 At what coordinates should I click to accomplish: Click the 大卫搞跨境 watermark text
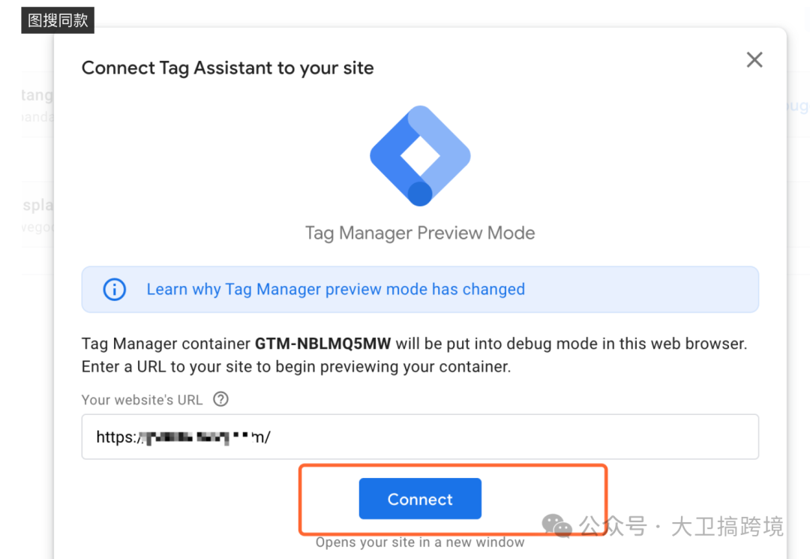coord(727,527)
